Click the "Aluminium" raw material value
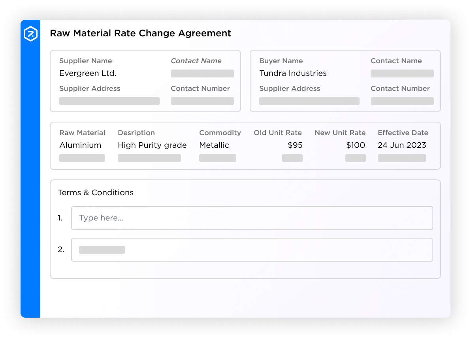Screen dimensions: 471x339 click(x=80, y=145)
